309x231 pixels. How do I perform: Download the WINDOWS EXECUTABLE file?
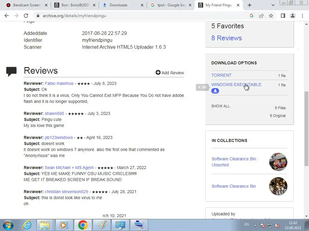[236, 85]
